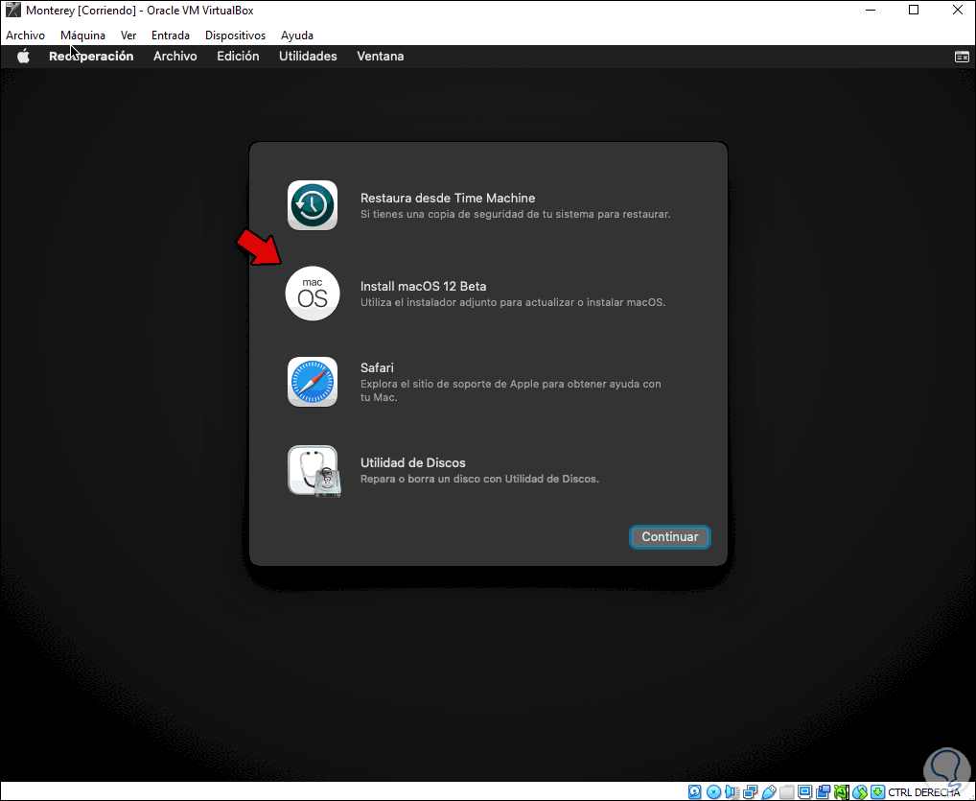Screen dimensions: 976x801
Task: Open the Edición menu
Action: coord(238,56)
